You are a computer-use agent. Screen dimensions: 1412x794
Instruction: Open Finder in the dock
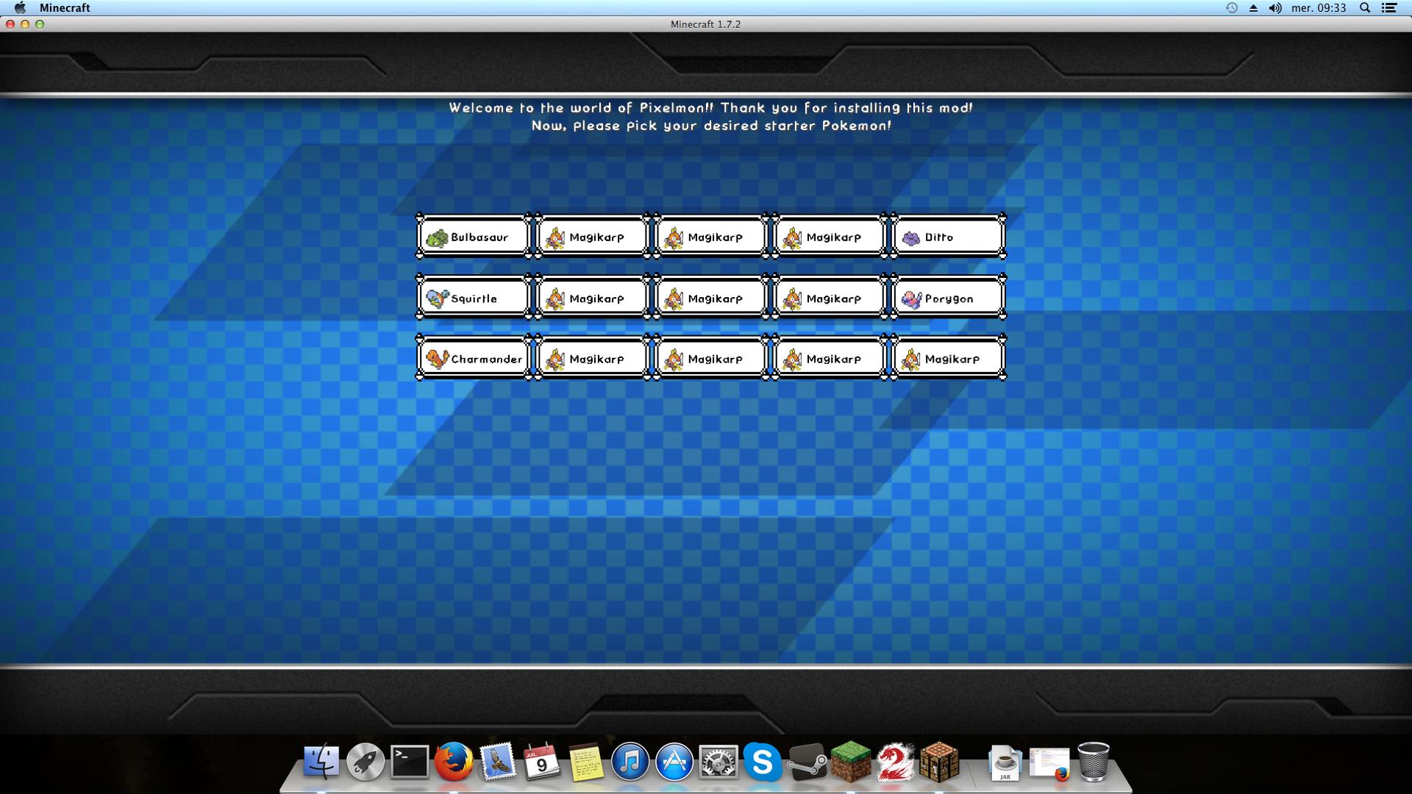tap(321, 762)
